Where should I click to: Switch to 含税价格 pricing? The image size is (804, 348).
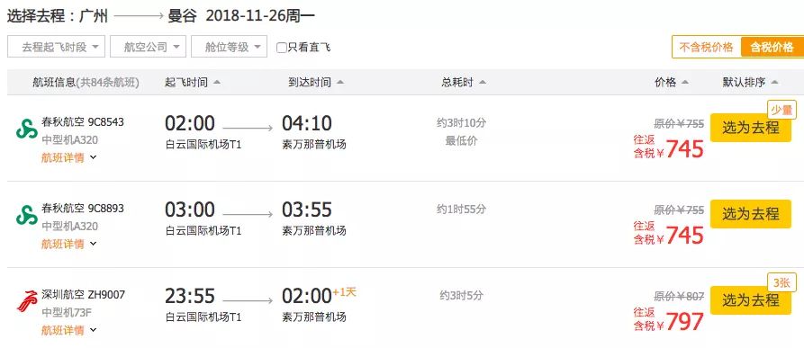772,47
